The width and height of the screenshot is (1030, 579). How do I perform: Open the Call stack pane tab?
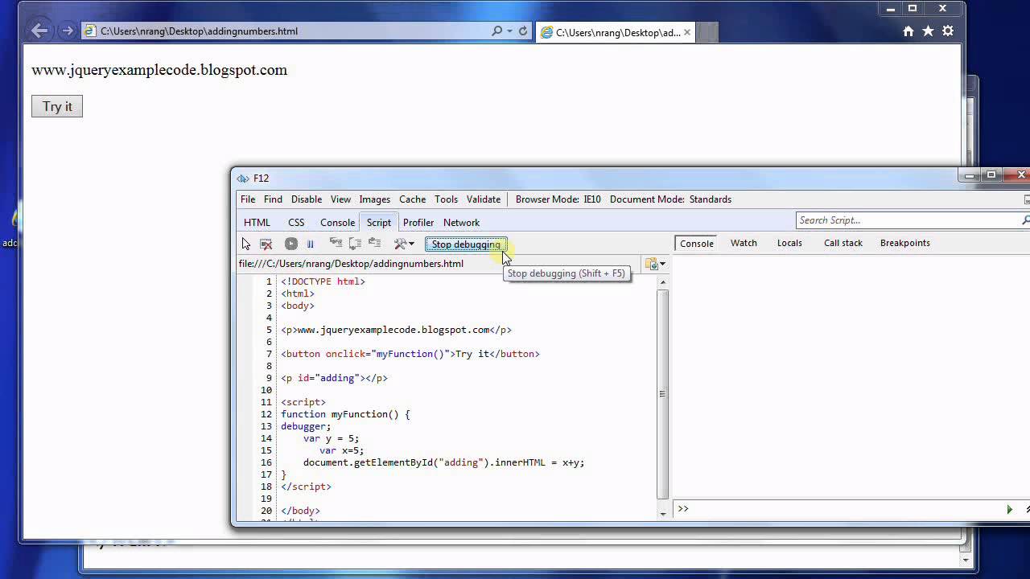coord(843,243)
